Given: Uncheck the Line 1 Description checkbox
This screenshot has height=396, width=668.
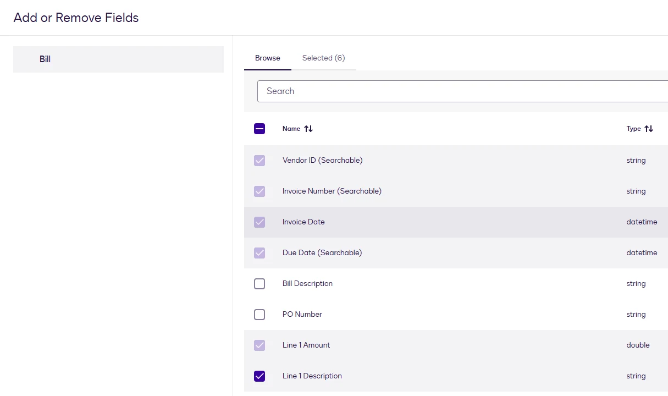Looking at the screenshot, I should 260,376.
